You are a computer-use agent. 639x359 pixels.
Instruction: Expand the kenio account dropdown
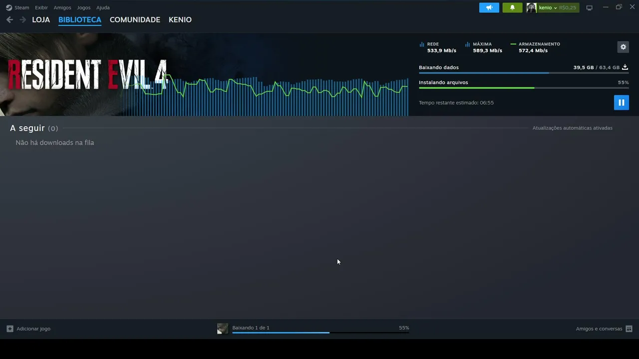pos(555,8)
